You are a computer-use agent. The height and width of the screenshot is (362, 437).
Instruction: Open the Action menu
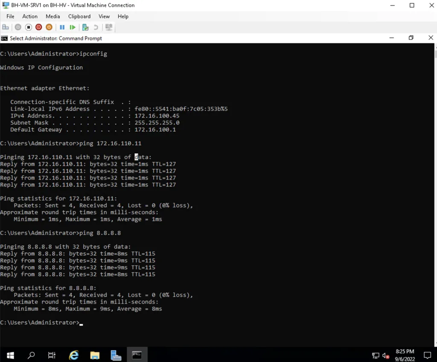30,17
